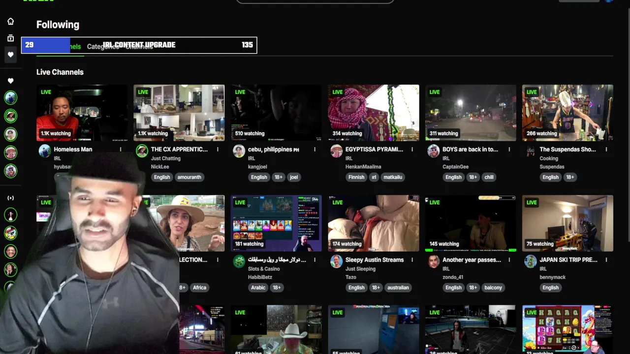Click zondo_41 avatar beside Another year passes
Screen dimensions: 630x354
tap(434, 262)
